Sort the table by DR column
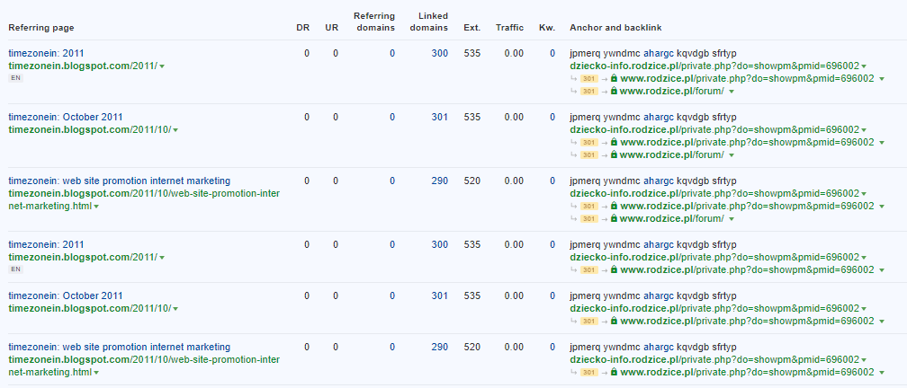This screenshot has height=388, width=907. (x=302, y=28)
